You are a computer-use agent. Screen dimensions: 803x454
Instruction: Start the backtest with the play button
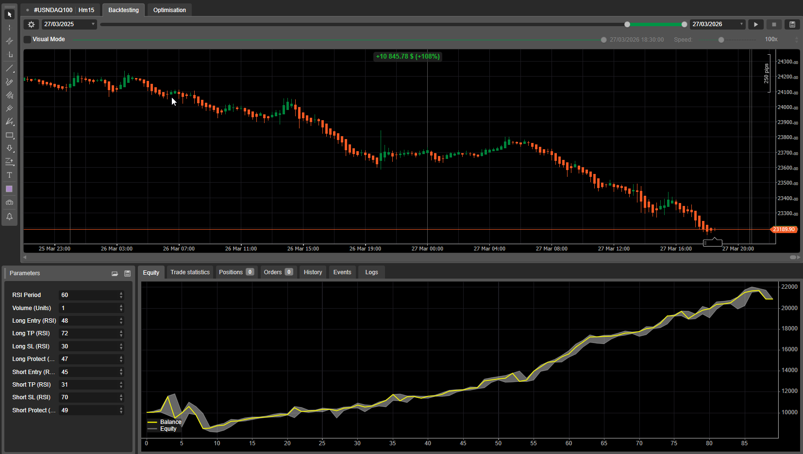tap(756, 24)
